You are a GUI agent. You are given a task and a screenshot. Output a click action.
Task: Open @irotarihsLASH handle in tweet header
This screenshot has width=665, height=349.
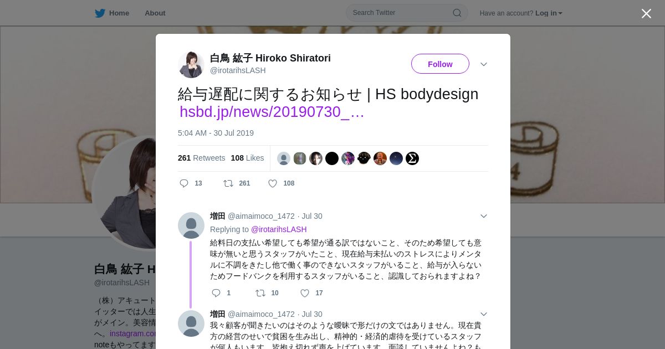(x=238, y=70)
